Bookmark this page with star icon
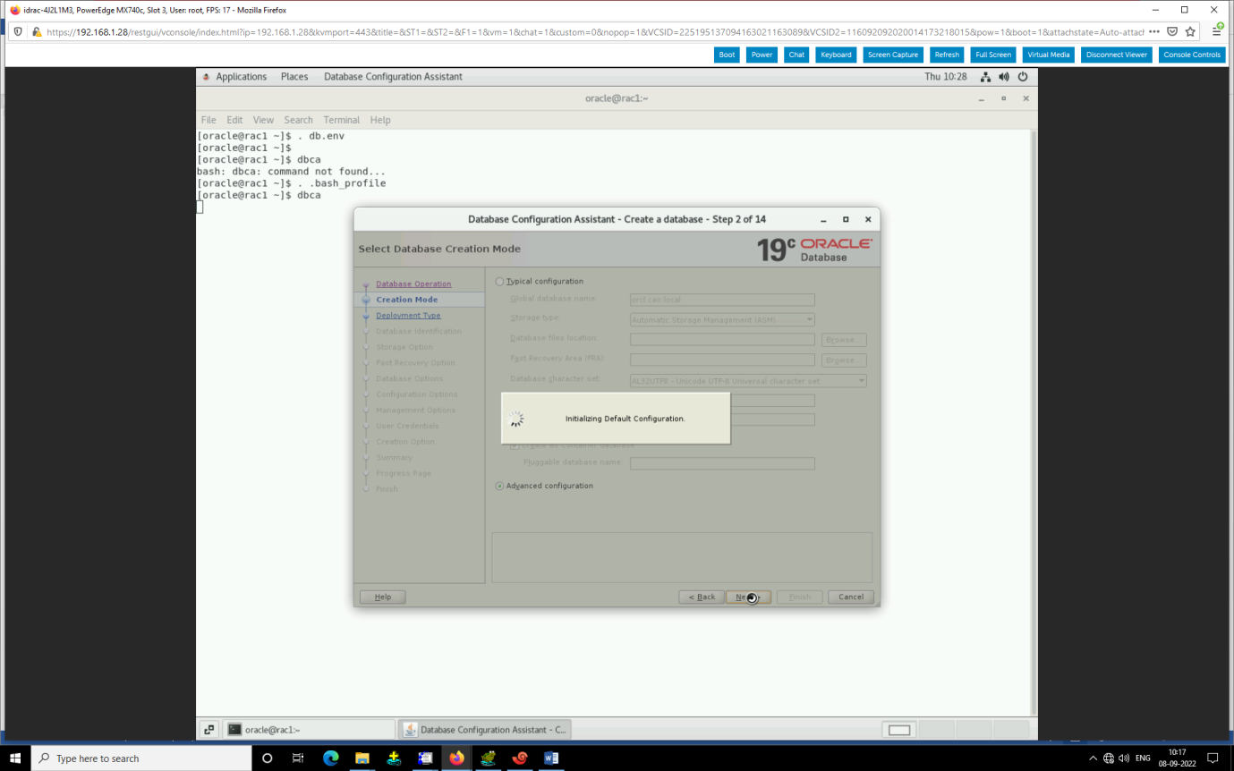Screen dimensions: 1234x771 tap(1190, 31)
